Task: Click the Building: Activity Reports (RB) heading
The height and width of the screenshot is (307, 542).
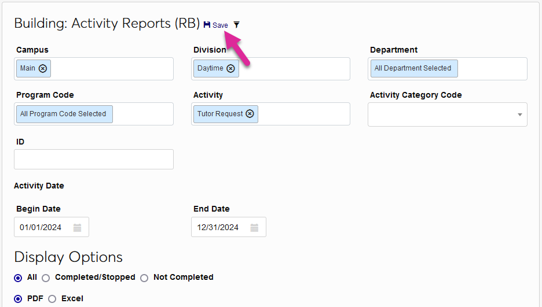Action: click(x=107, y=24)
